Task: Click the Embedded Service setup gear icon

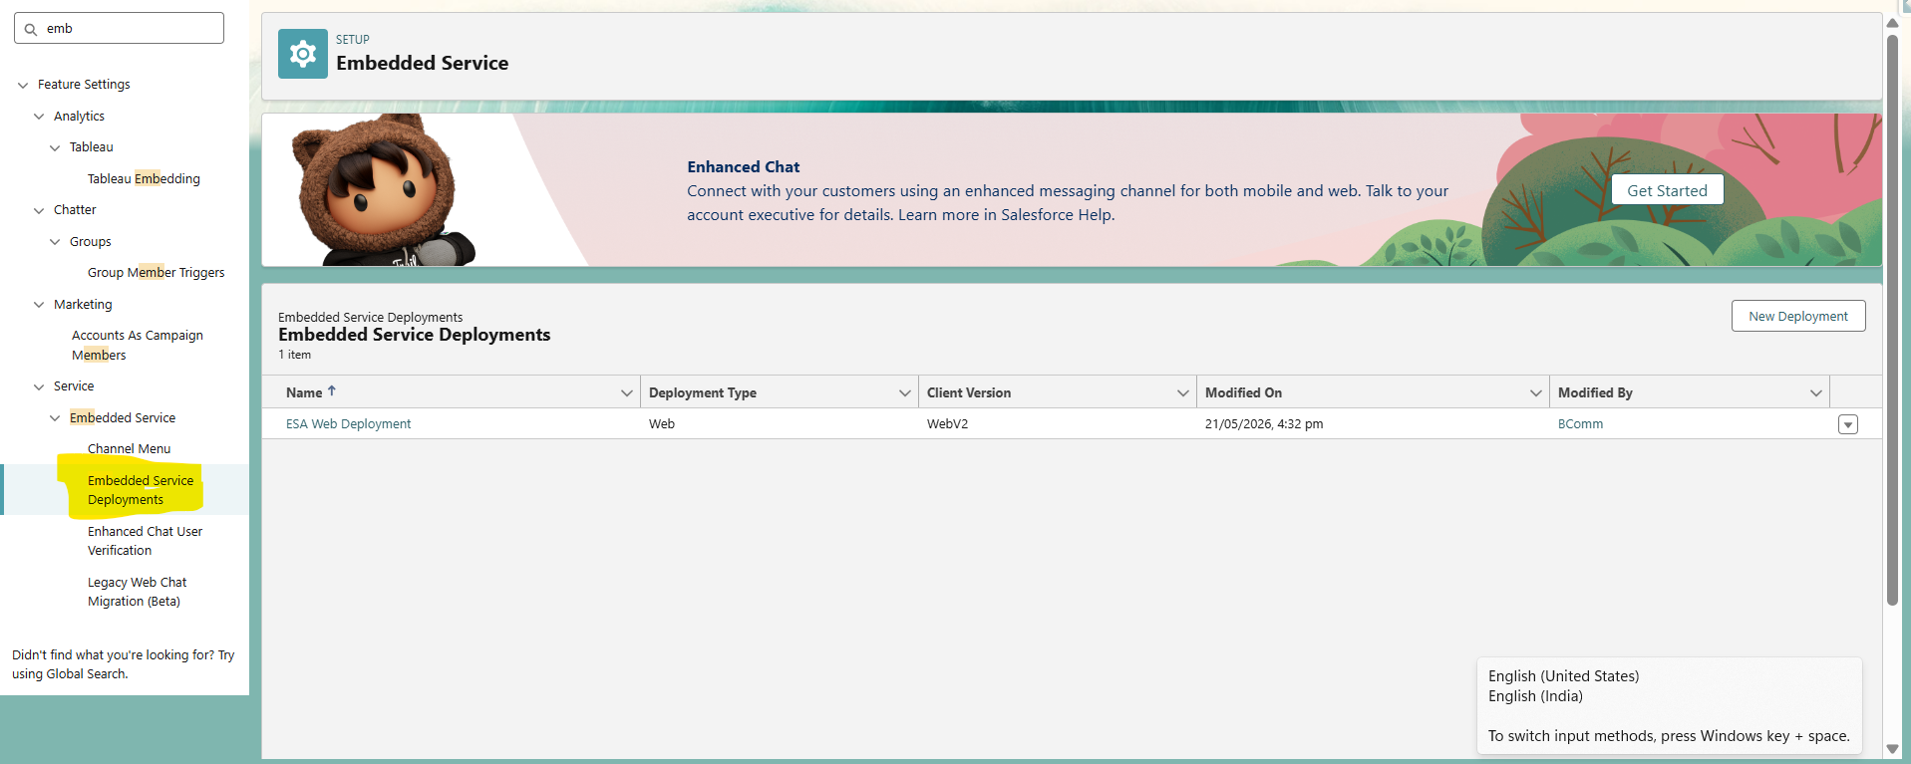Action: pyautogui.click(x=302, y=54)
